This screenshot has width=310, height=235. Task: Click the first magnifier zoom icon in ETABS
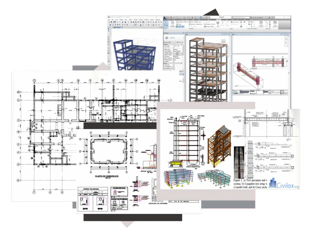[x=131, y=22]
